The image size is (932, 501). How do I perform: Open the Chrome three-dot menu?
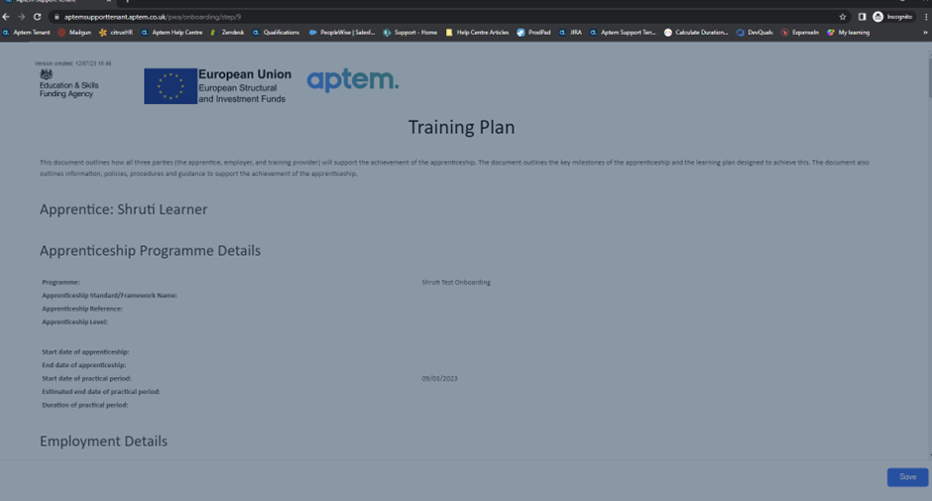tap(926, 17)
